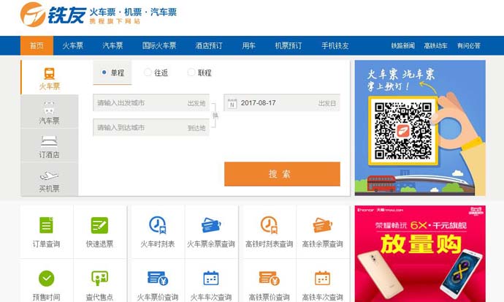
Task: Open the 首页 home nav tab
Action: click(37, 45)
